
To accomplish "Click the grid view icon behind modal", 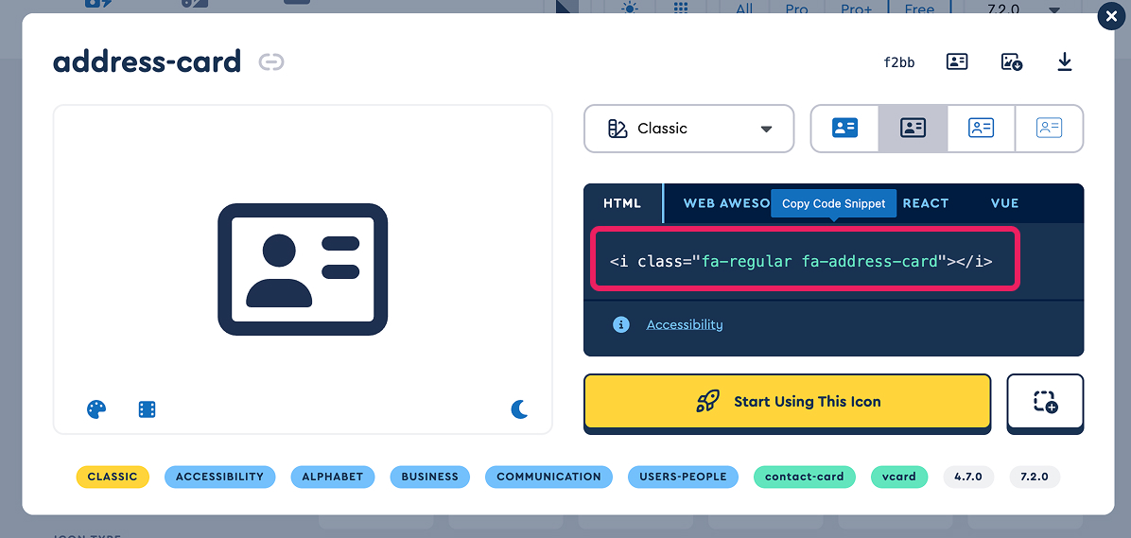I will coord(680,8).
